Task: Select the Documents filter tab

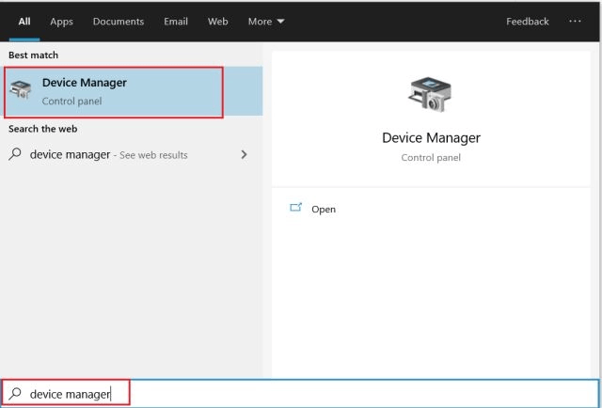Action: point(118,21)
